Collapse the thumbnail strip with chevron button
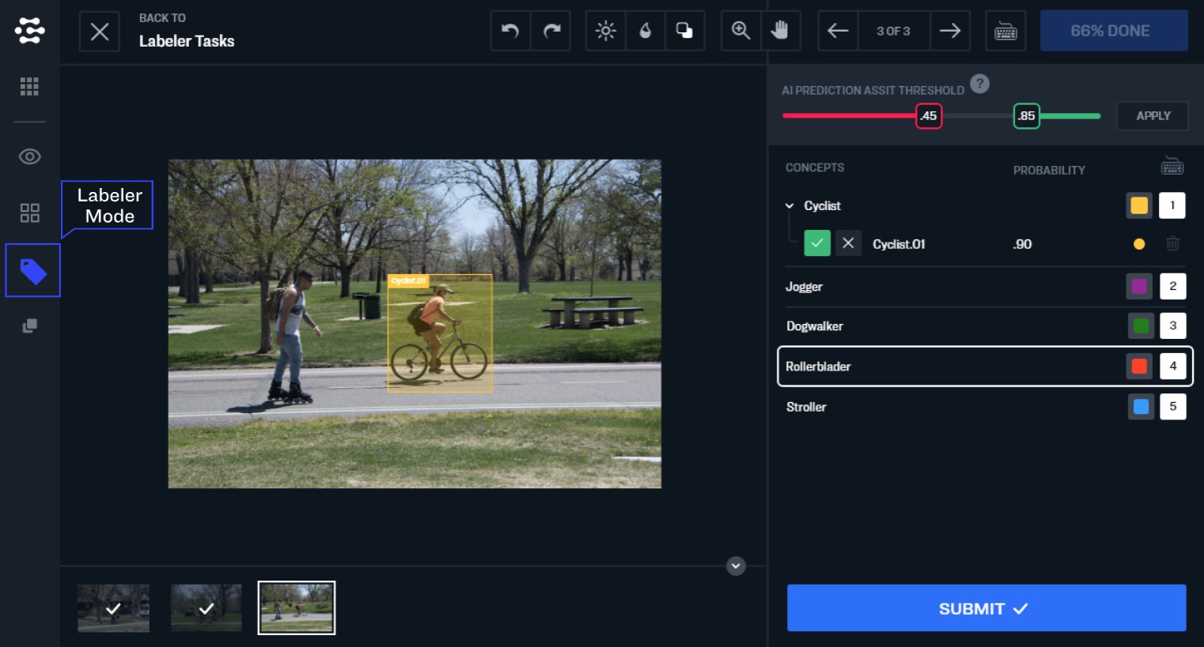This screenshot has width=1204, height=647. point(736,566)
